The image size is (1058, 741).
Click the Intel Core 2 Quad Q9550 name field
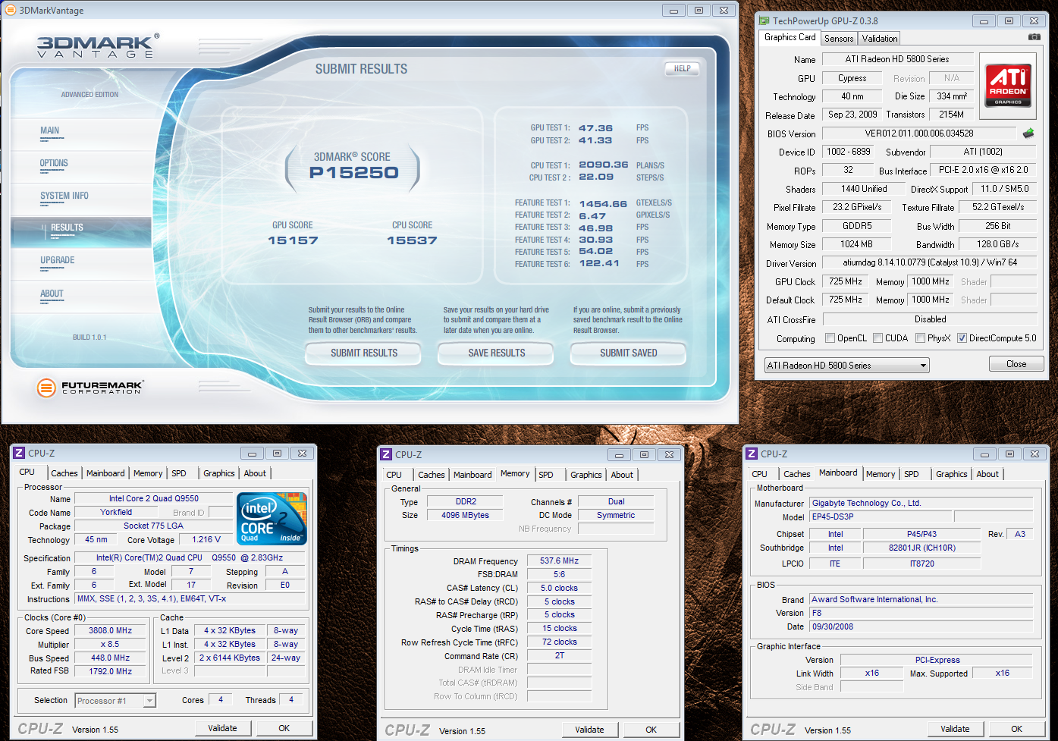point(153,498)
